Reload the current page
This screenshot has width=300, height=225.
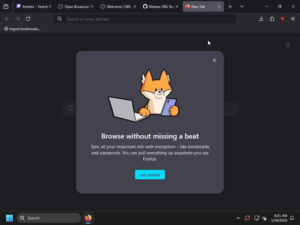tap(28, 19)
